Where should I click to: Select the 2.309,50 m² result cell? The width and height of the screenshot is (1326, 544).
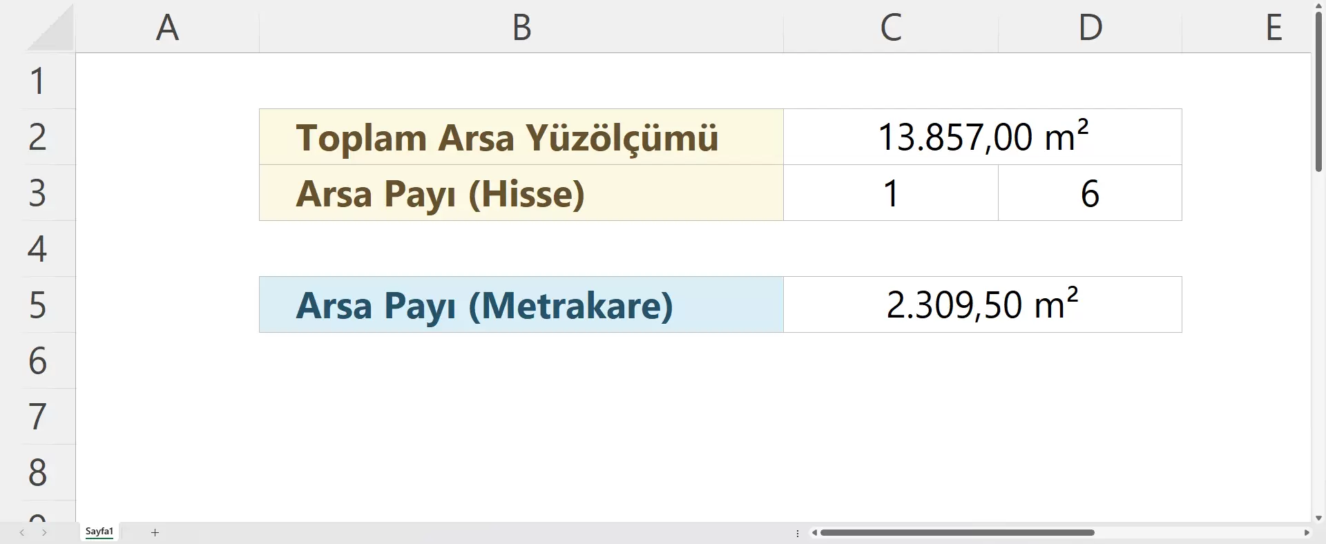click(982, 304)
